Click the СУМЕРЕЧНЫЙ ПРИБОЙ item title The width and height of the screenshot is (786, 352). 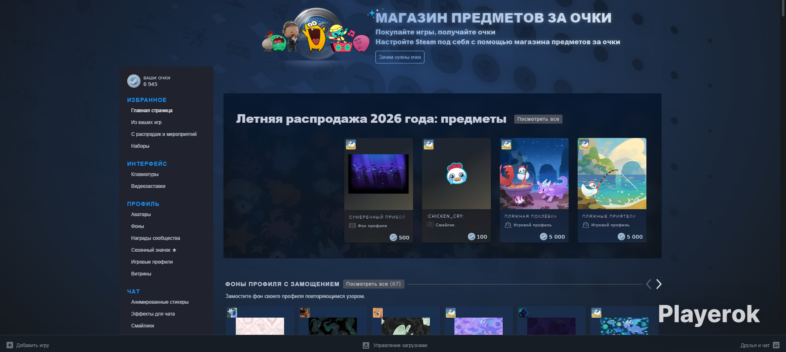[377, 217]
